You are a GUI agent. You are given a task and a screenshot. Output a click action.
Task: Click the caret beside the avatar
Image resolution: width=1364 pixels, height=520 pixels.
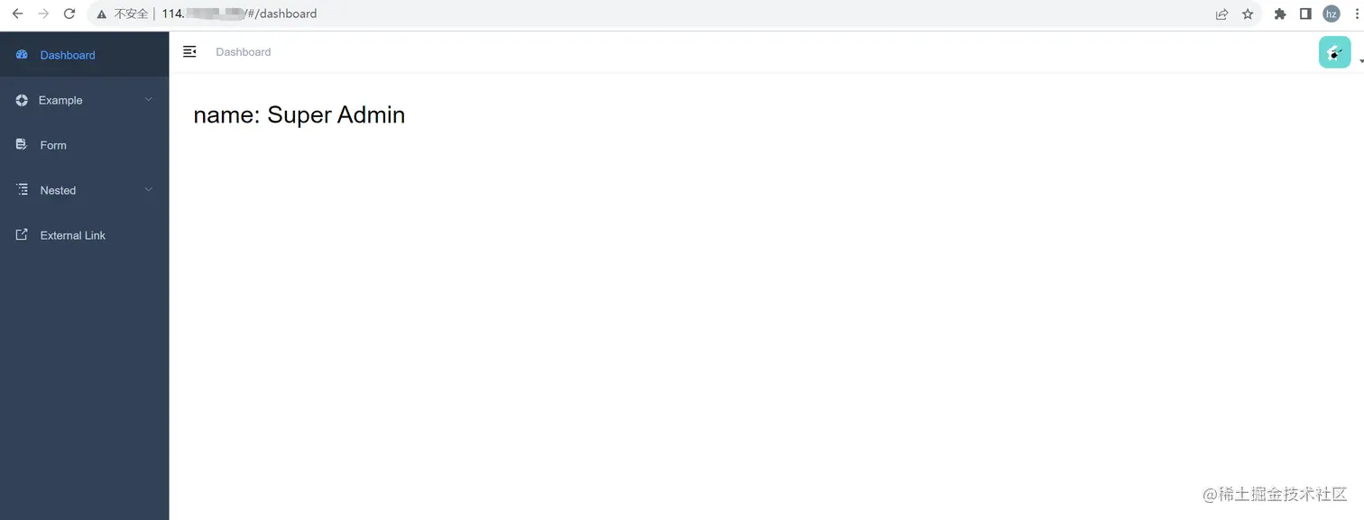1360,61
